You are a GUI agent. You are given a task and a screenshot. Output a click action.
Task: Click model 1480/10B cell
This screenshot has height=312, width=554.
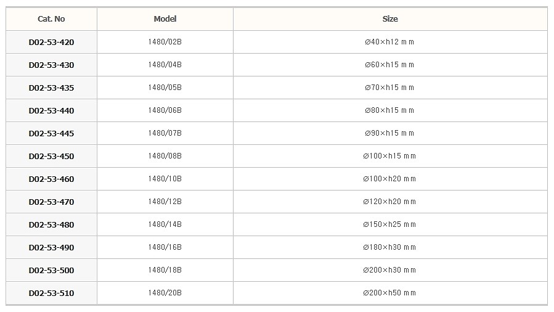tap(165, 179)
